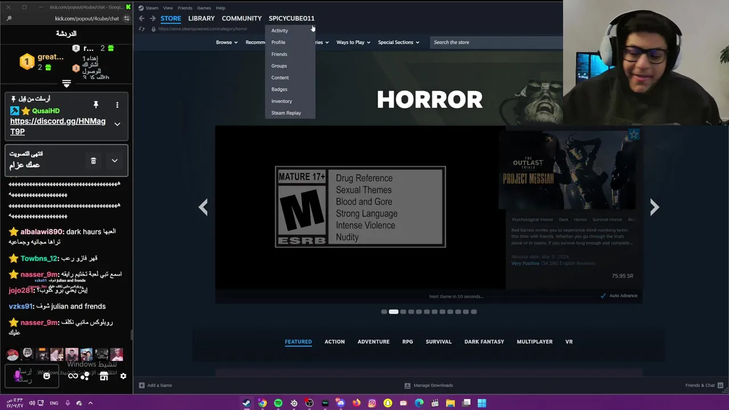Select Activity from profile dropdown
This screenshot has height=410, width=729.
tap(280, 31)
